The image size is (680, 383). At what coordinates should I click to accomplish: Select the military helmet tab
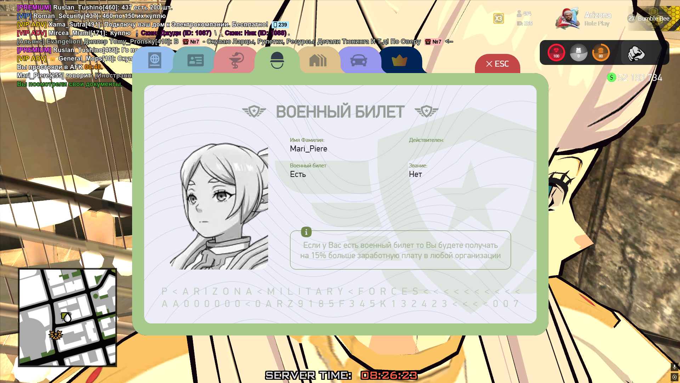coord(277,60)
